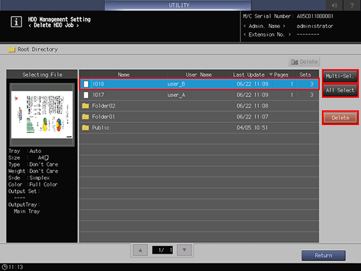This screenshot has height=271, width=361.
Task: Click the information icon beside HDD Management Setting
Action: 16,22
